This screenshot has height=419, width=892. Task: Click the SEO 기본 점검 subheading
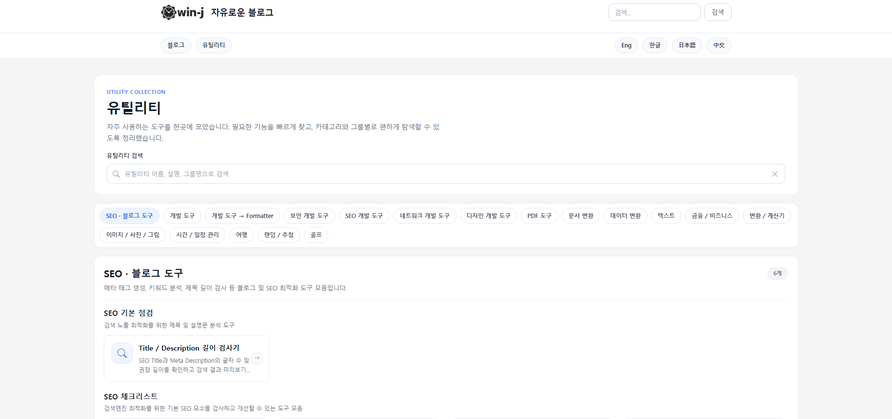pos(128,313)
